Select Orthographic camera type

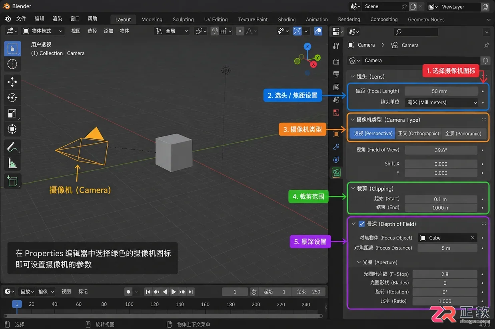click(418, 134)
